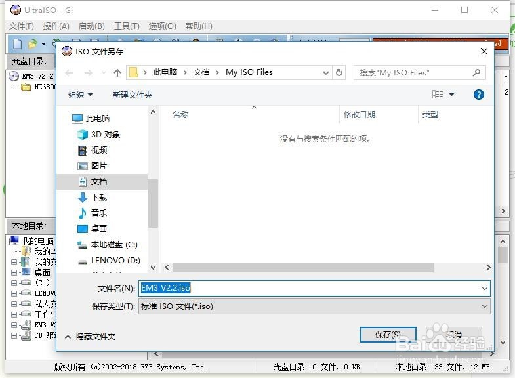Select 桌面 in the navigation pane

click(93, 229)
